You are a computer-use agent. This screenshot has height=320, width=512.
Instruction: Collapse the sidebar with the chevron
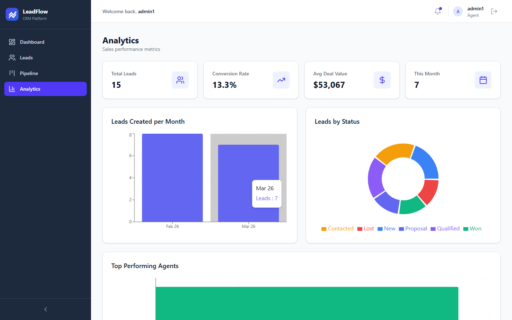point(46,309)
